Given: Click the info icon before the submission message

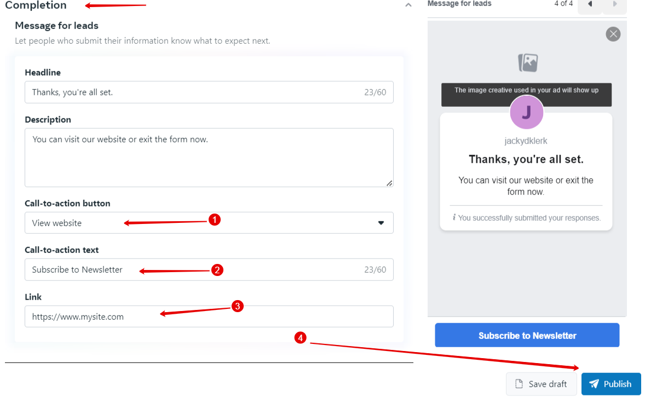Looking at the screenshot, I should click(x=454, y=217).
